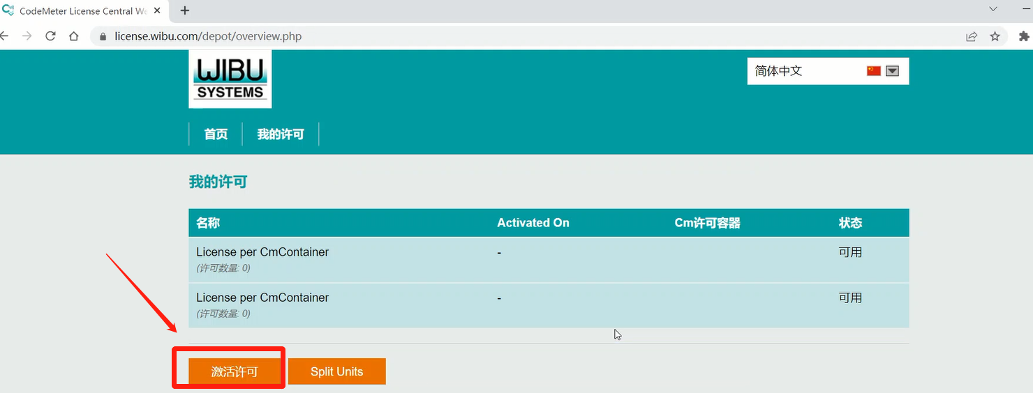The height and width of the screenshot is (393, 1033).
Task: Click the forward navigation arrow
Action: tap(27, 36)
